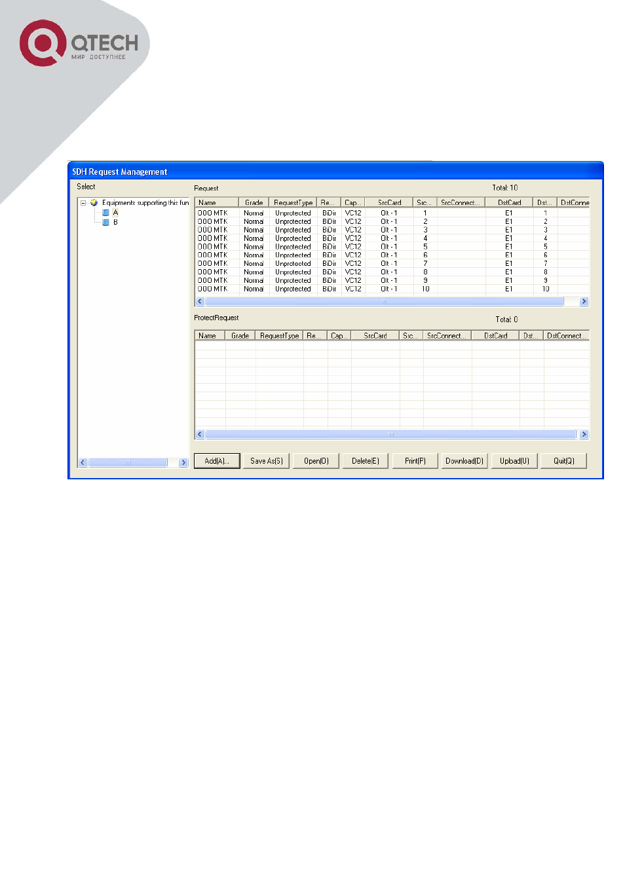Click the Quit(Q) button
The width and height of the screenshot is (625, 884).
coord(564,461)
